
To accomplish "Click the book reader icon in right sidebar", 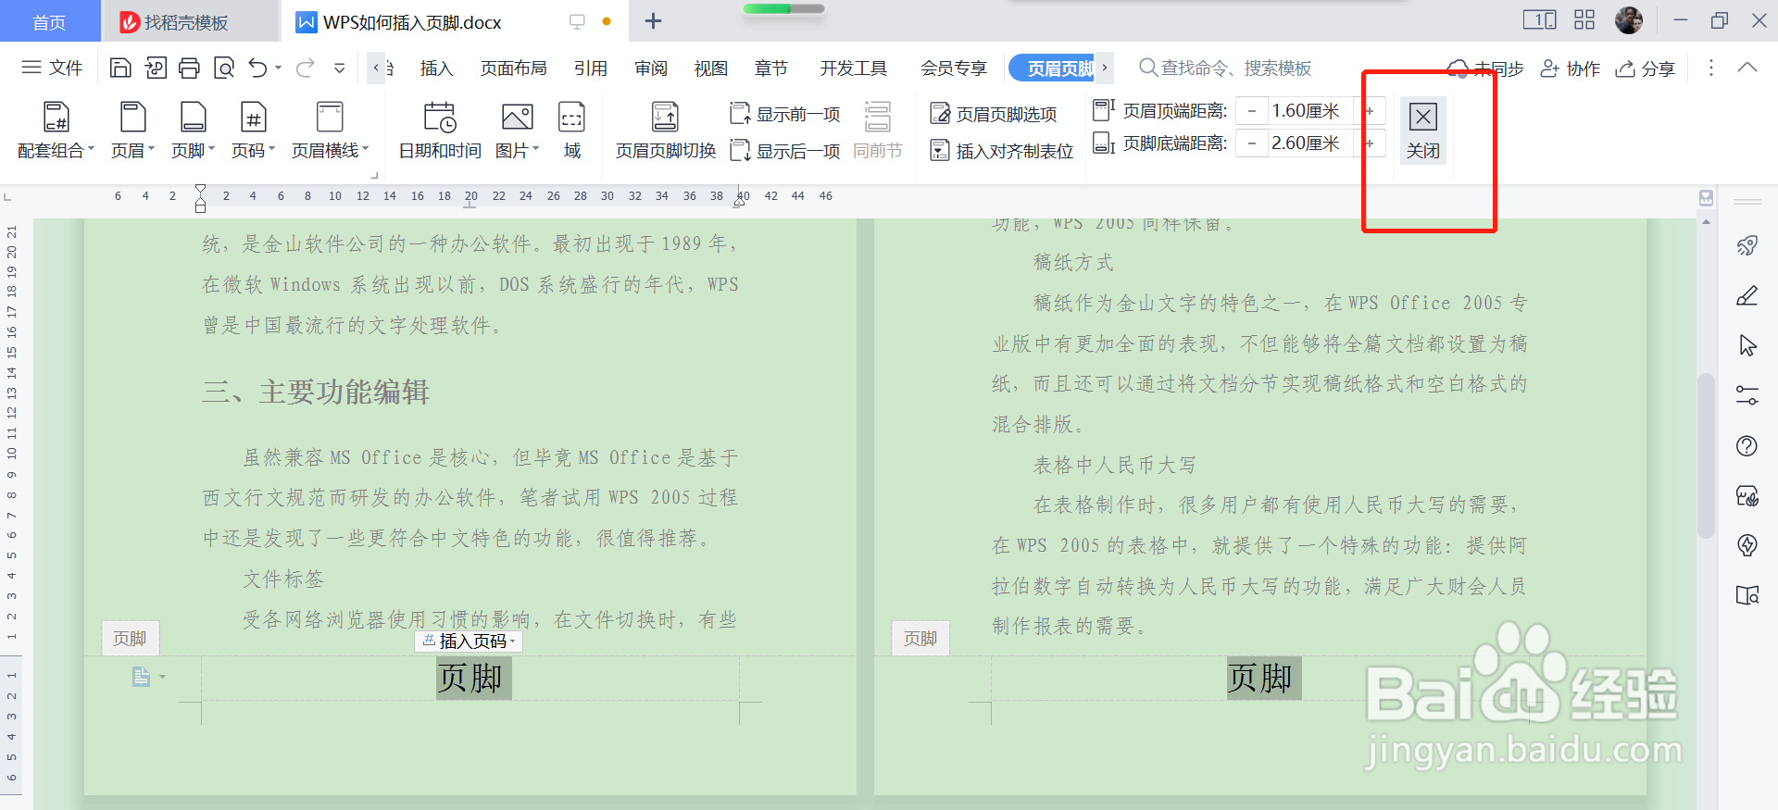I will click(x=1747, y=595).
